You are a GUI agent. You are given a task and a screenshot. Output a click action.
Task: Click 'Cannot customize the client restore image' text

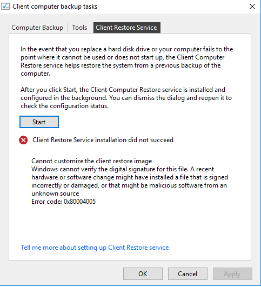pyautogui.click(x=92, y=161)
